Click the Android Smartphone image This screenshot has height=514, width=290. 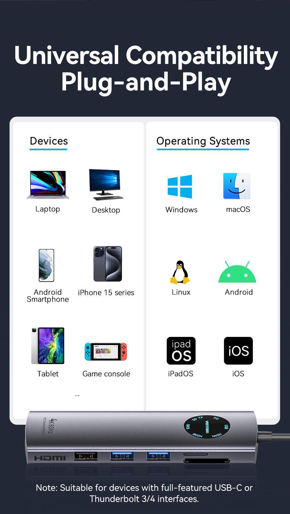(46, 265)
